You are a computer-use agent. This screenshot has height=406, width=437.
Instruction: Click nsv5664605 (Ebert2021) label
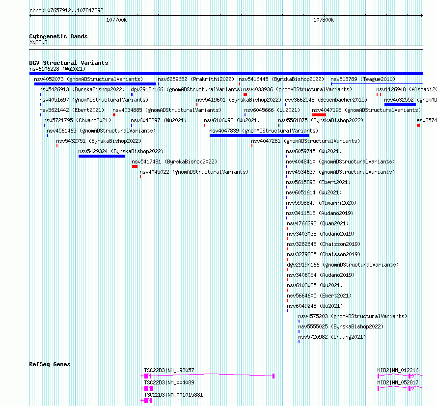319,296
